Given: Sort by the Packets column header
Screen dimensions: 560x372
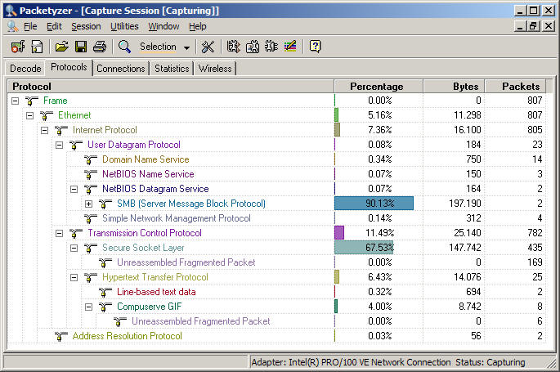Looking at the screenshot, I should pos(515,87).
